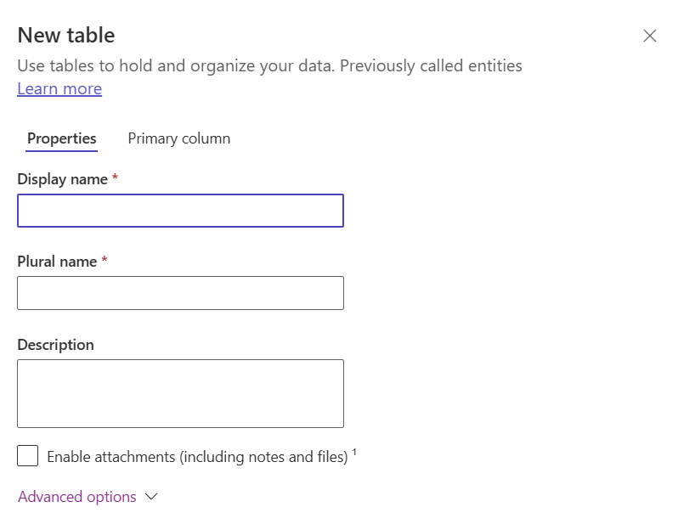Click the subtitle text about entities
Image resolution: width=678 pixels, height=524 pixels.
tap(270, 65)
